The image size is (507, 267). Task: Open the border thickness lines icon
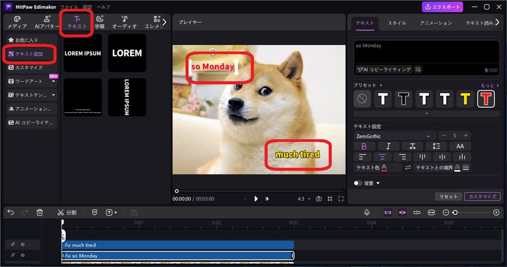pyautogui.click(x=466, y=167)
